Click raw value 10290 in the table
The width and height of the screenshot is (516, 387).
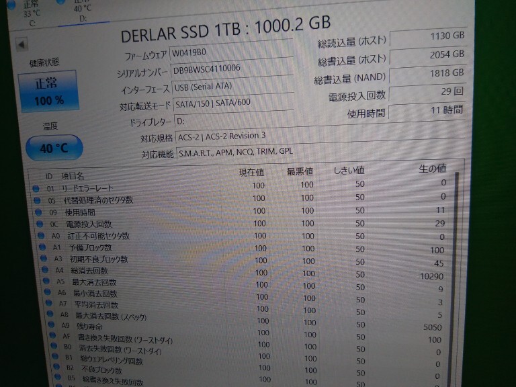coord(432,276)
